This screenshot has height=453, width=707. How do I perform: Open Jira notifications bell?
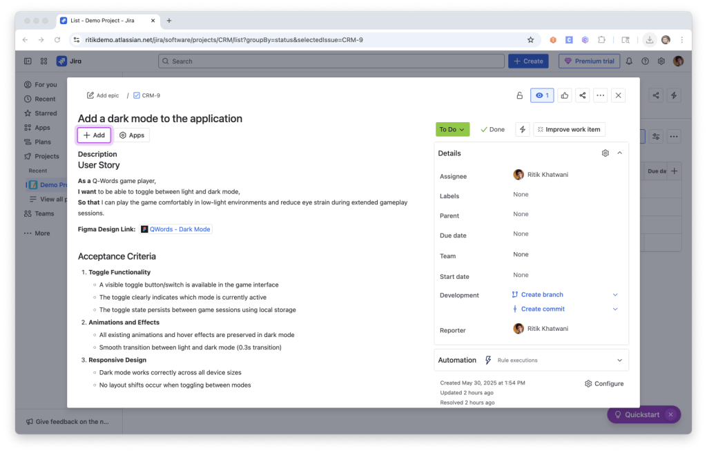pos(628,61)
